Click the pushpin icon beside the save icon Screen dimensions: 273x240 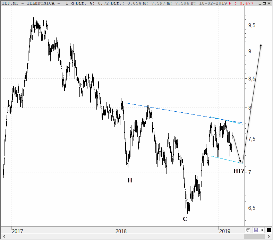(262, 230)
